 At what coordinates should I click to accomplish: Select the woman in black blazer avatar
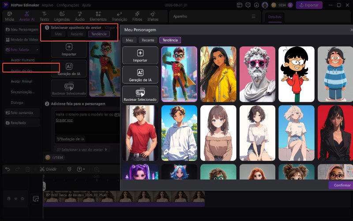click(335, 133)
